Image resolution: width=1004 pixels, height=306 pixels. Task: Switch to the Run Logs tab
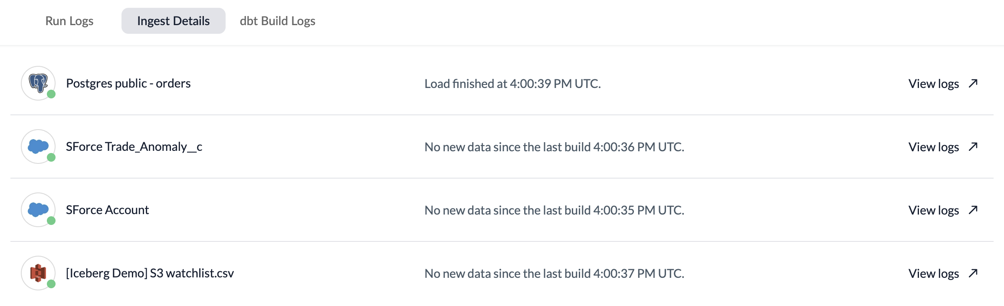click(x=70, y=20)
